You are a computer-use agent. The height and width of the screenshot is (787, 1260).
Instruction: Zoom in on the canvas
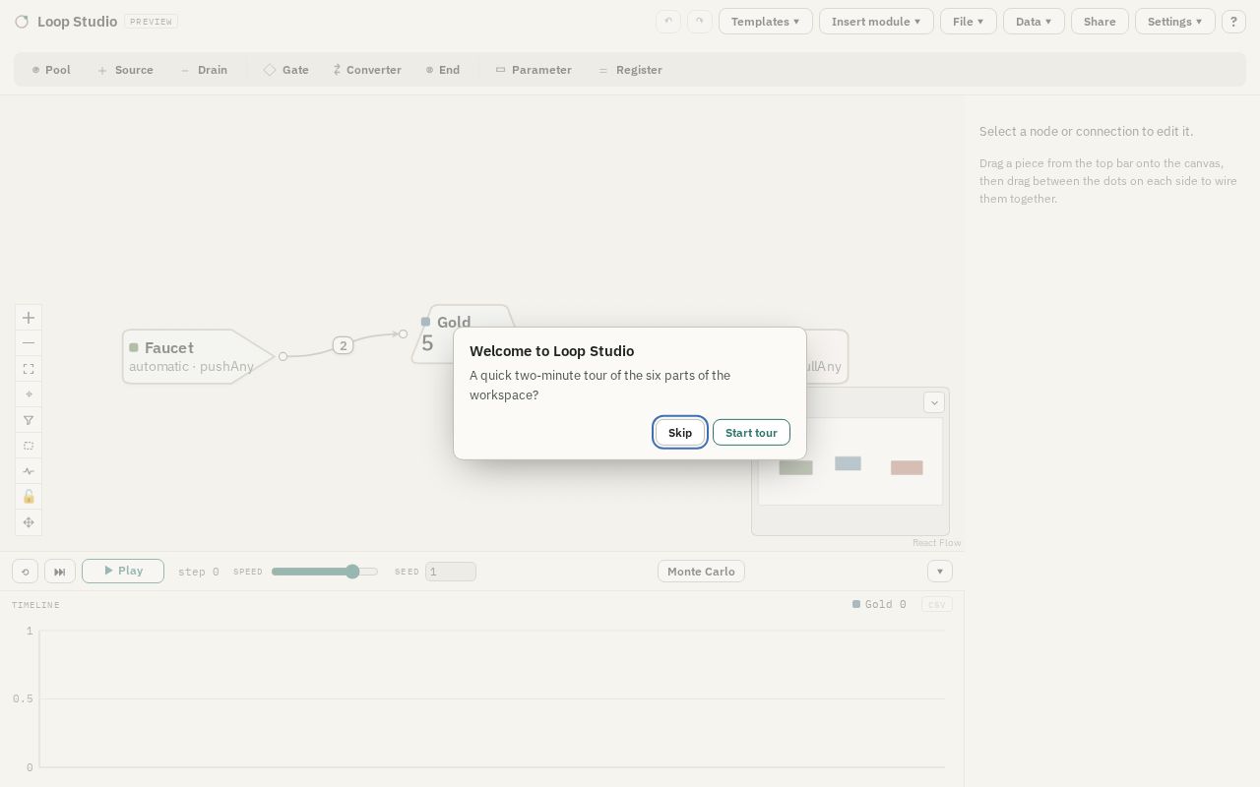click(x=29, y=318)
